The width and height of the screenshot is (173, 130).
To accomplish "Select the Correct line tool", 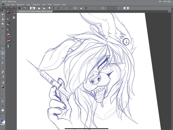I will (x=3, y=116).
